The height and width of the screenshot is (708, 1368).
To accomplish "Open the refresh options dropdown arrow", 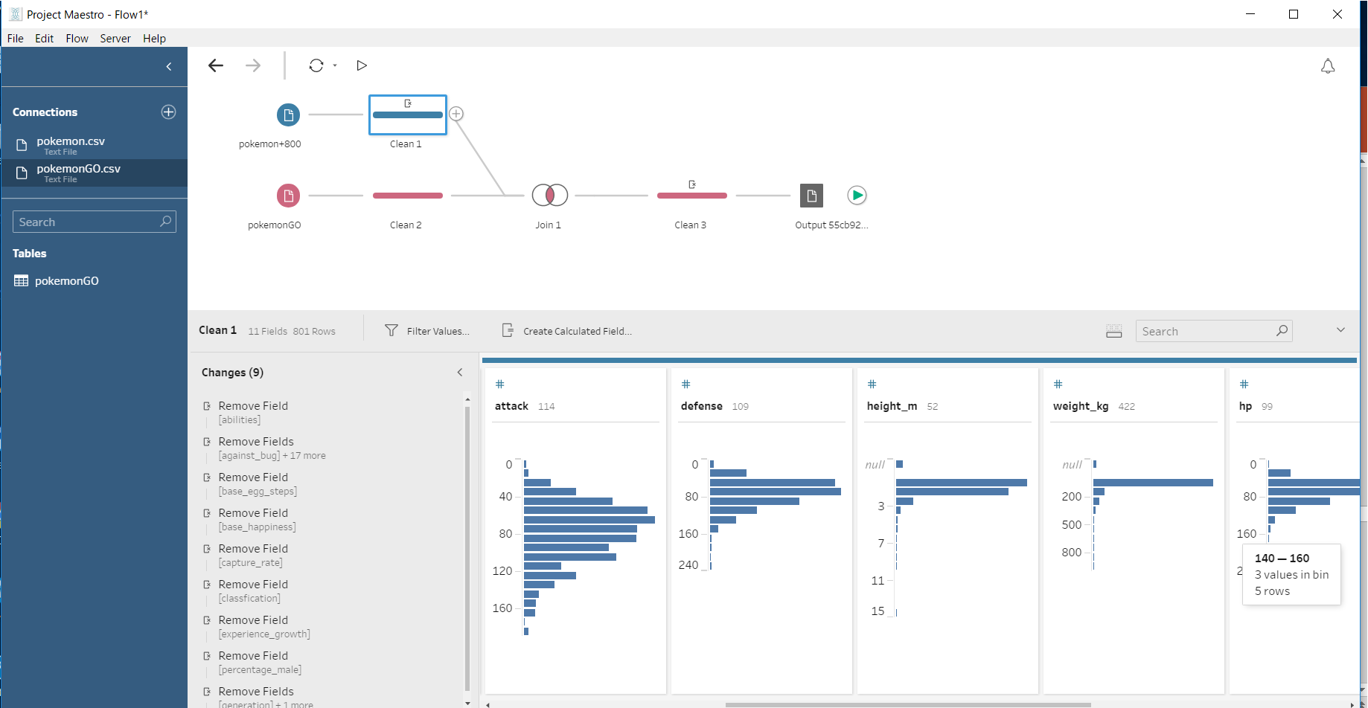I will [x=335, y=65].
